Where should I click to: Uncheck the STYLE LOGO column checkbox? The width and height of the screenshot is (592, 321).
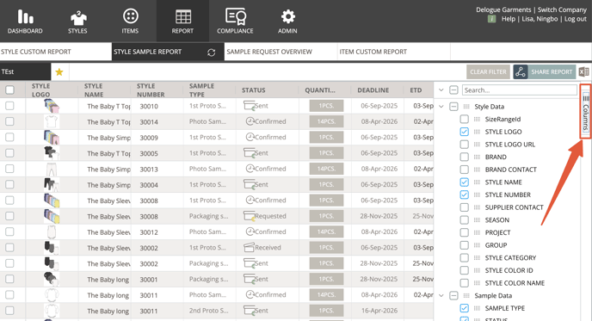[x=465, y=132]
